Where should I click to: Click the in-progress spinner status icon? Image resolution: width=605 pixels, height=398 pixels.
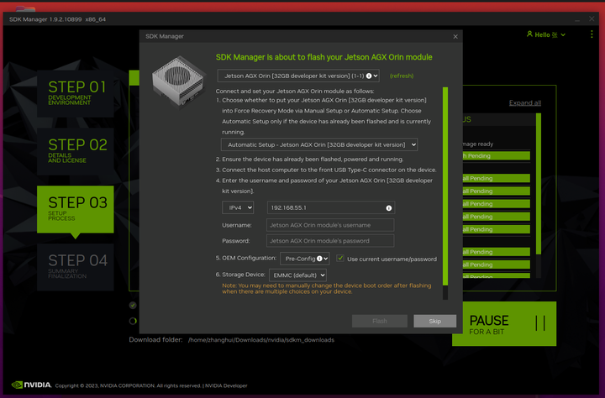click(x=133, y=321)
